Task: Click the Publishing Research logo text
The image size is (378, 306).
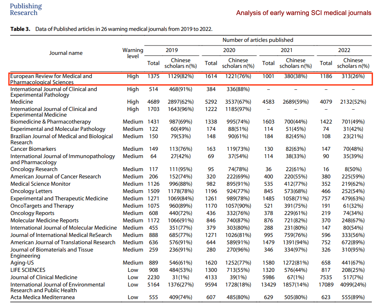Action: [26, 9]
